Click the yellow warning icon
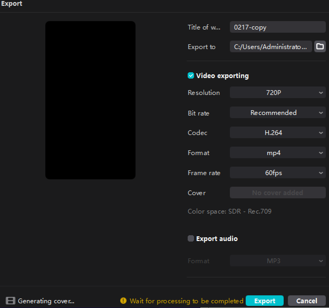Screen dimensions: 329x308 123,301
